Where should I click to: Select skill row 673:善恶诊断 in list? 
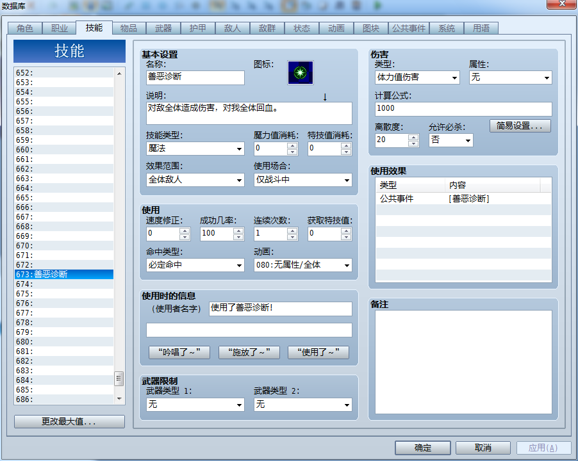point(64,274)
